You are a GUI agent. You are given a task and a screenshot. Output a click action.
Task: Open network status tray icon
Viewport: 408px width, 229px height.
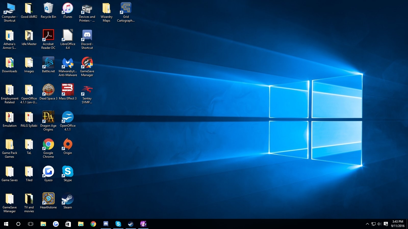click(x=374, y=224)
